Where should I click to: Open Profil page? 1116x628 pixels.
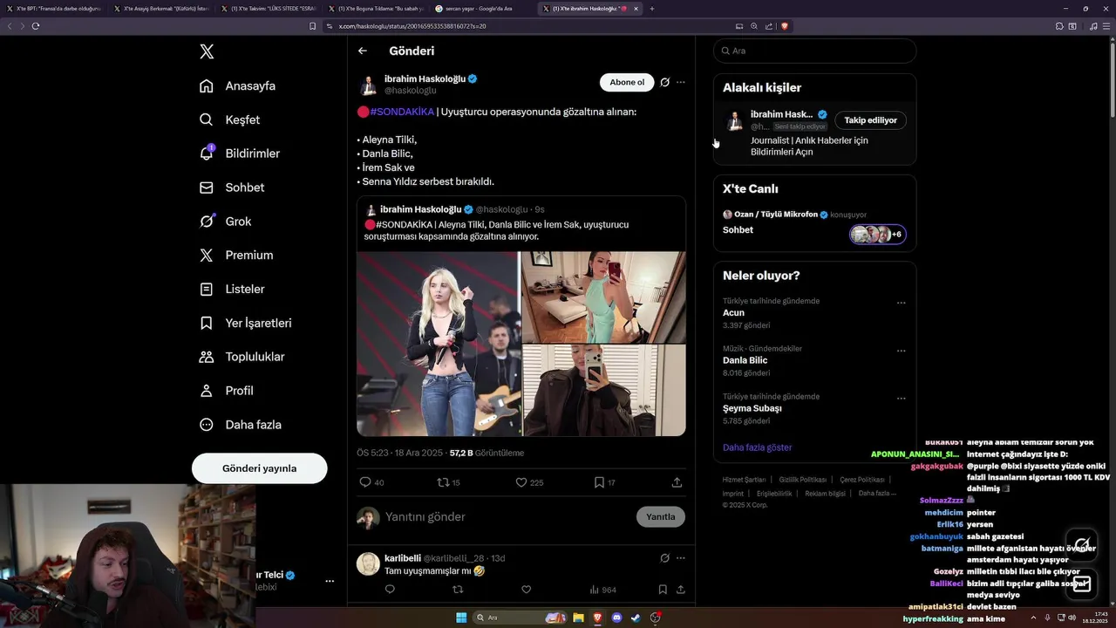point(227,391)
